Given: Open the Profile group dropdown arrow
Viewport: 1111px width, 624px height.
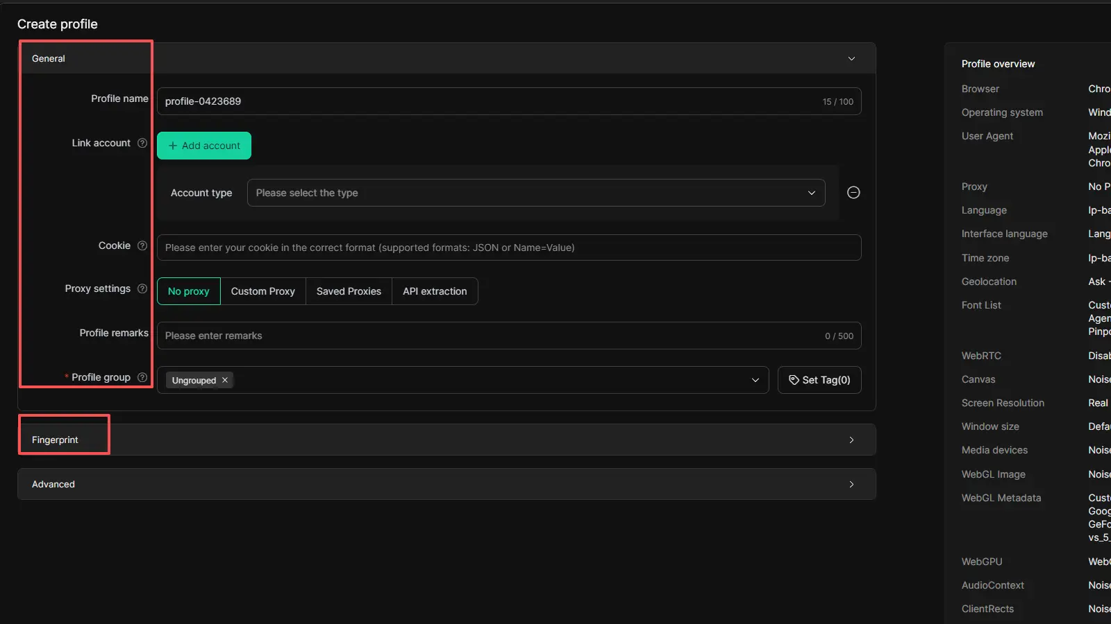Looking at the screenshot, I should pyautogui.click(x=755, y=380).
